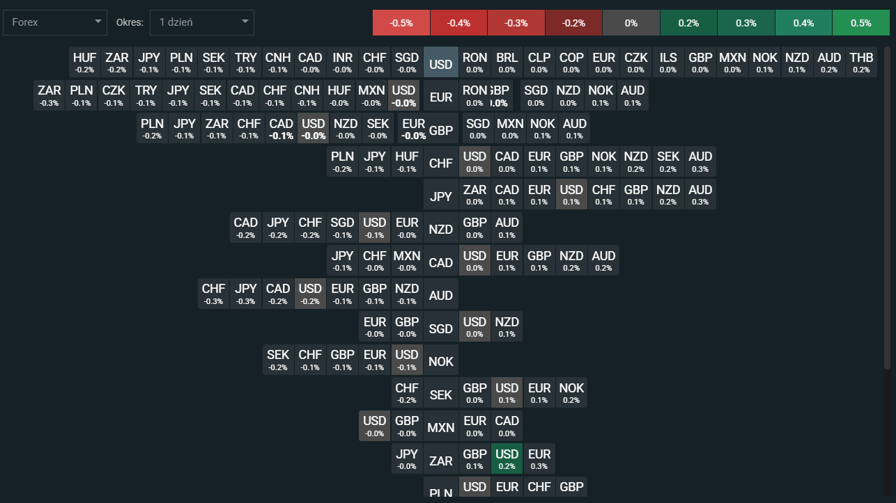896x503 pixels.
Task: Click the AUD base currency label
Action: tap(441, 295)
